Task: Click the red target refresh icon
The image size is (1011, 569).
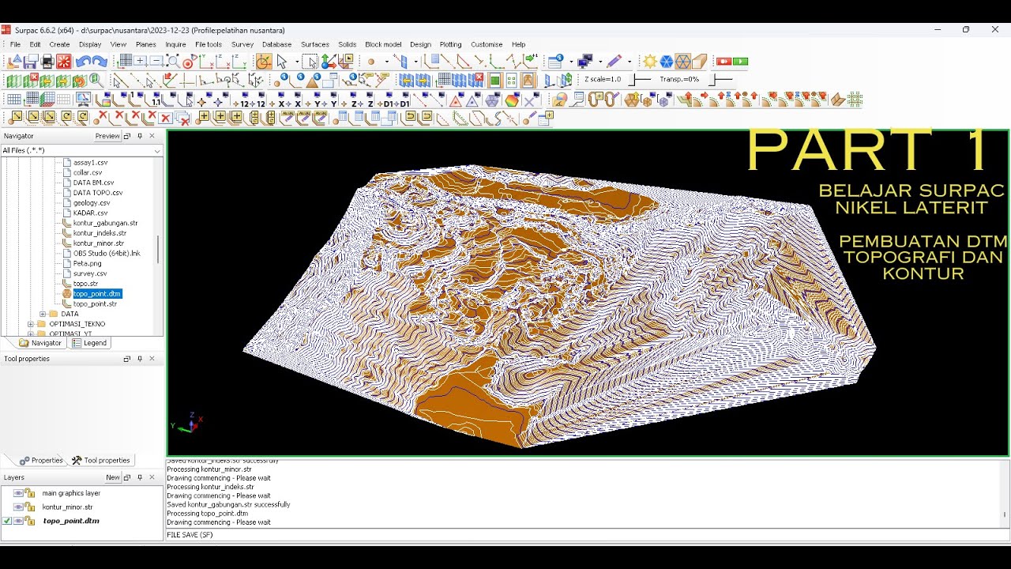Action: tap(189, 62)
